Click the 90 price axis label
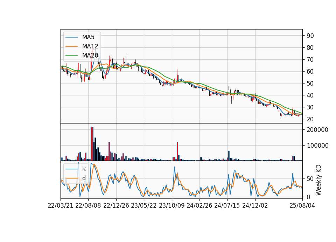The width and height of the screenshot is (336, 242). (x=310, y=36)
